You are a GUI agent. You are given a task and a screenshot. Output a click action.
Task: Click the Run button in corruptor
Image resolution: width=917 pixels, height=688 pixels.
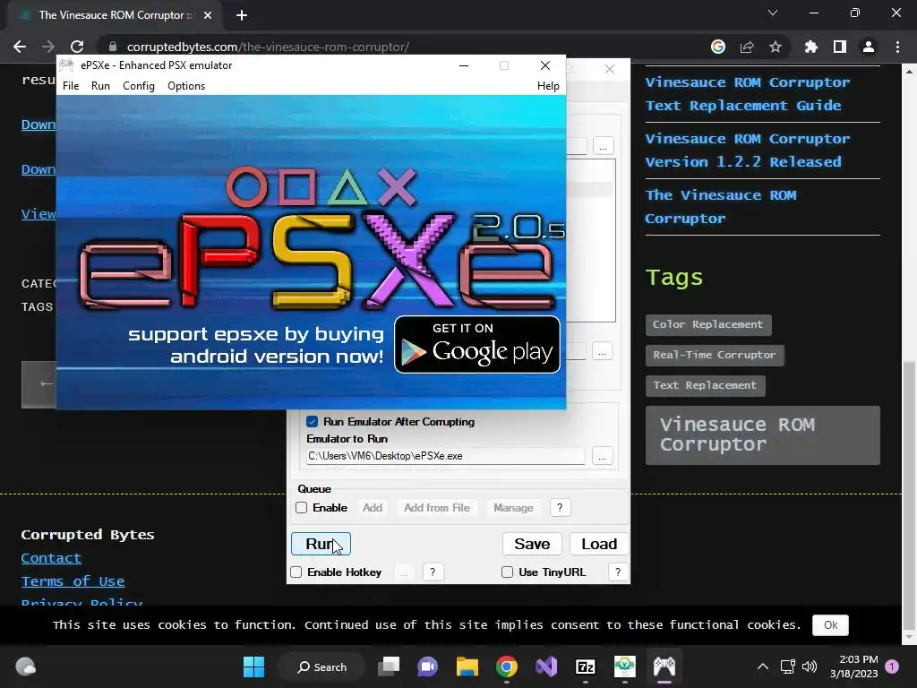(321, 544)
